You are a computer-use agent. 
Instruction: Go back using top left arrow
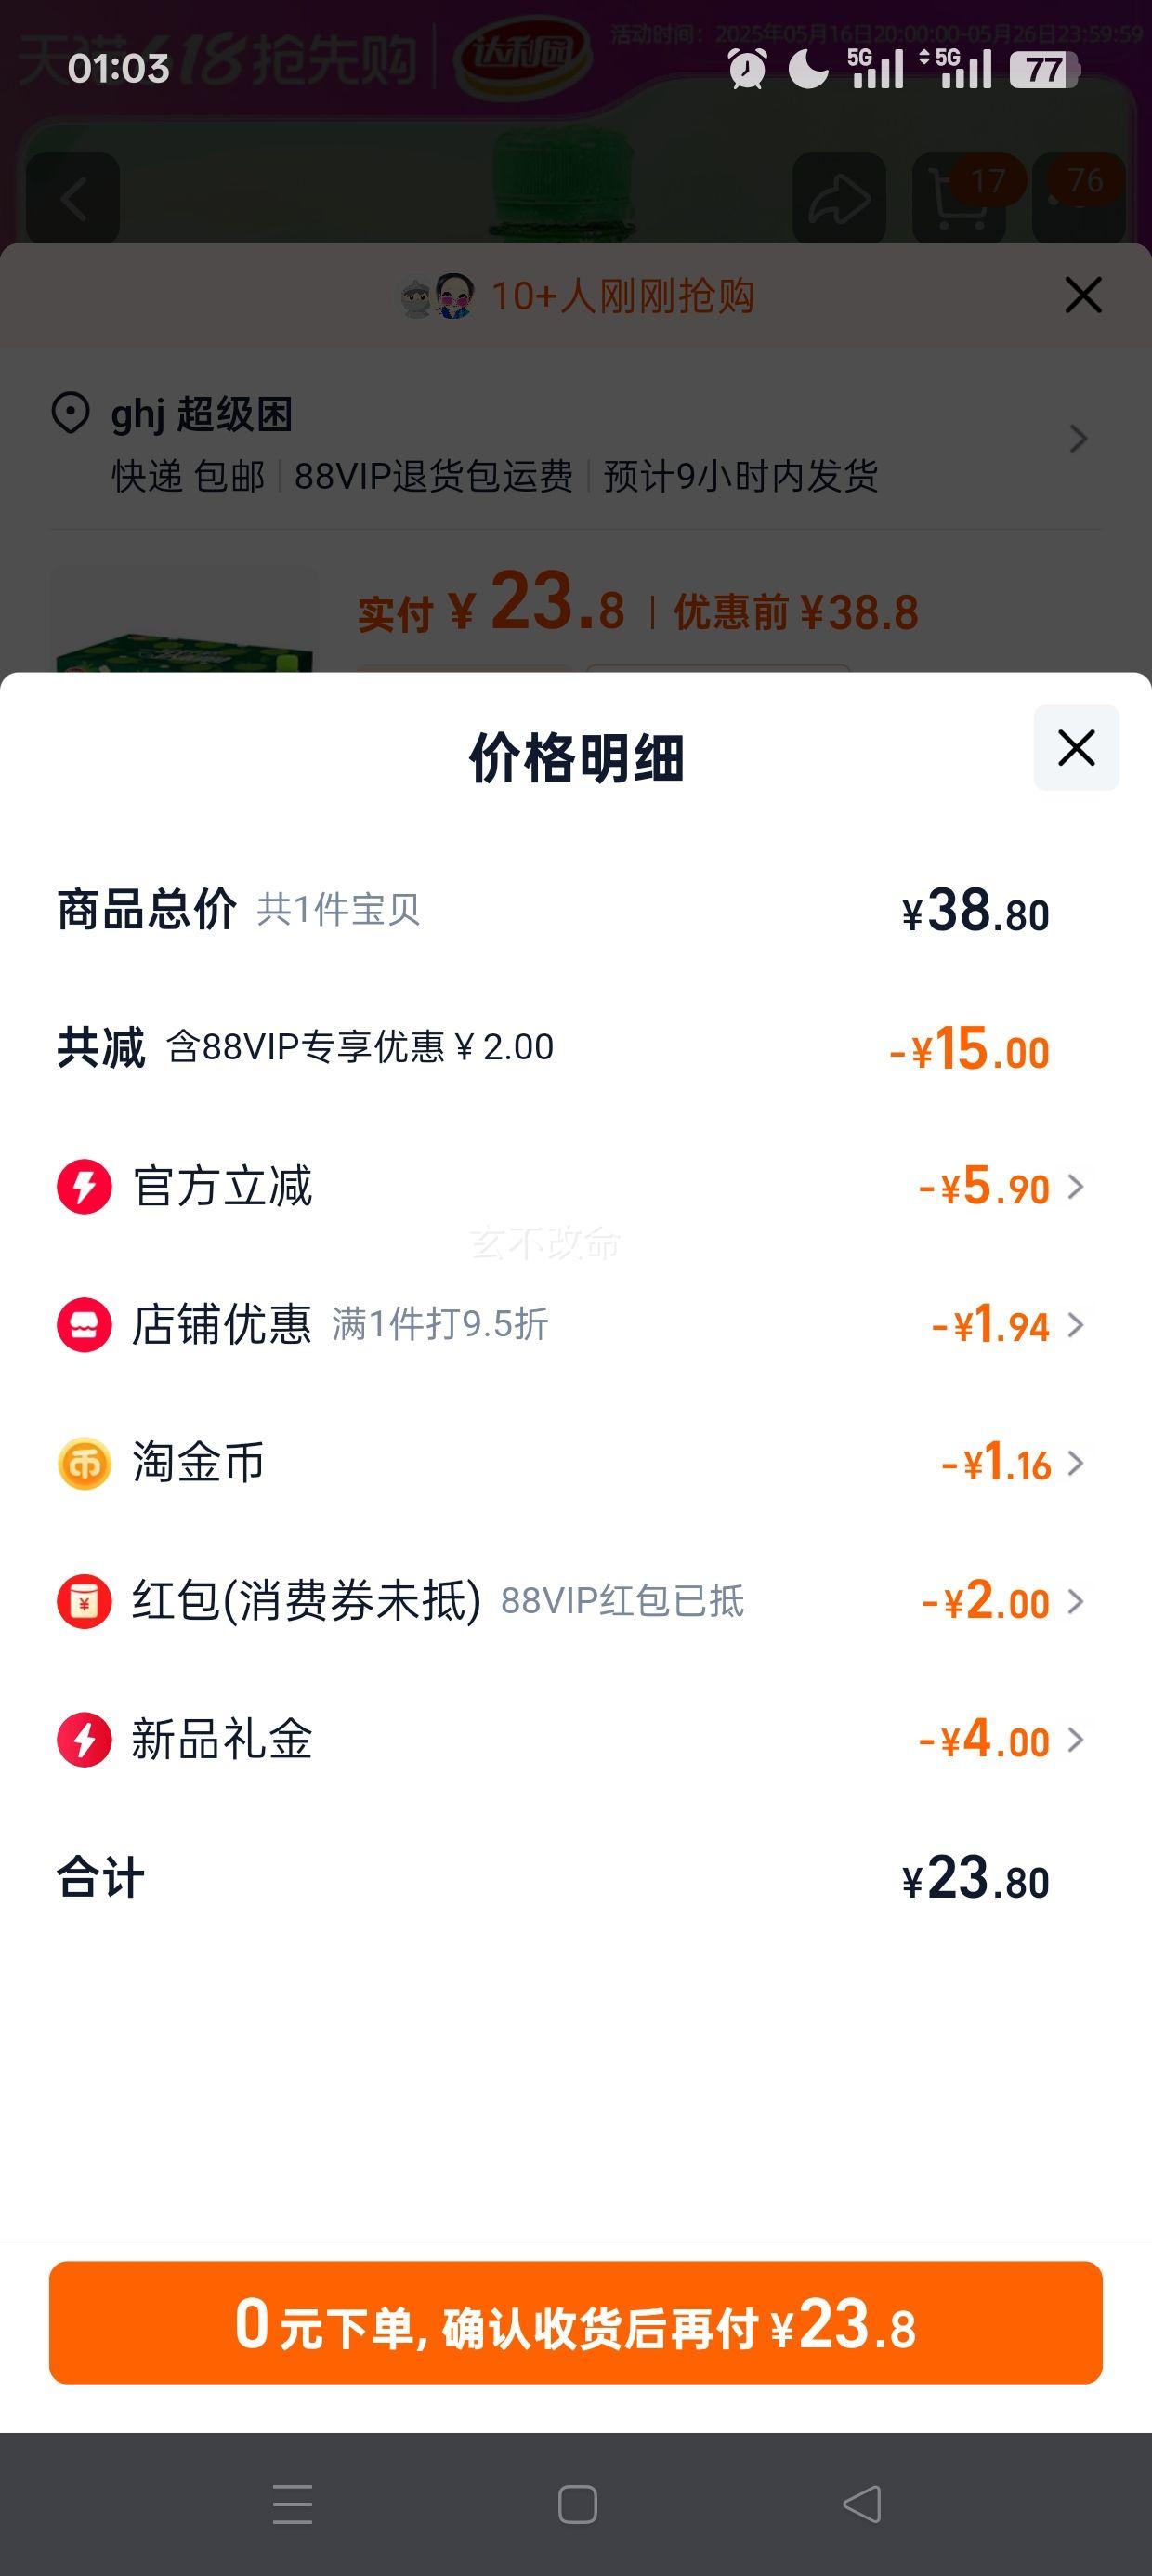(73, 198)
